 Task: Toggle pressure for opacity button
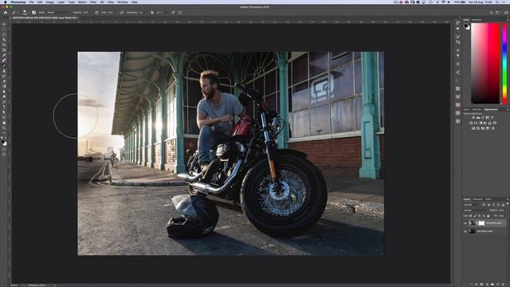tap(96, 13)
